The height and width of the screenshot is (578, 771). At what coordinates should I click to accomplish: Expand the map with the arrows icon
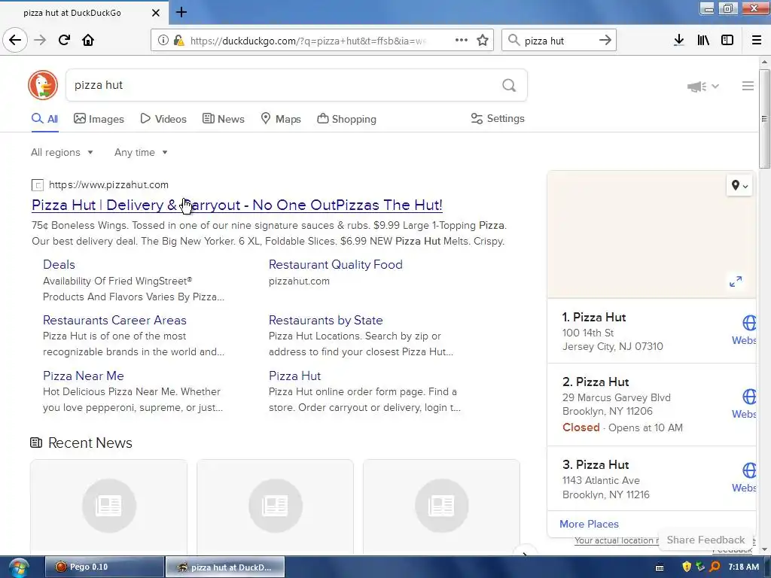[x=736, y=281]
